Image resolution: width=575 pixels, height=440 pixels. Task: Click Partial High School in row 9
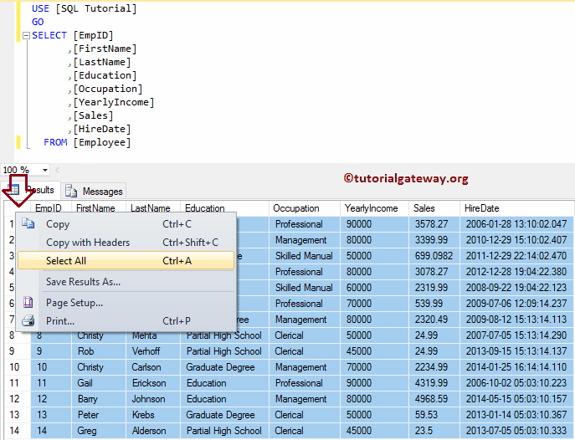[224, 351]
